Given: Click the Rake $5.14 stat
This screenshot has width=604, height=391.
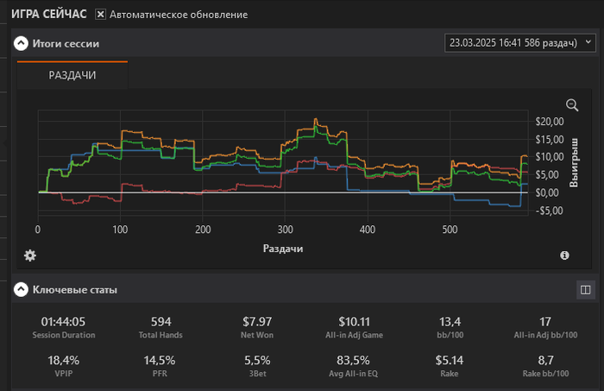Looking at the screenshot, I should coord(450,359).
